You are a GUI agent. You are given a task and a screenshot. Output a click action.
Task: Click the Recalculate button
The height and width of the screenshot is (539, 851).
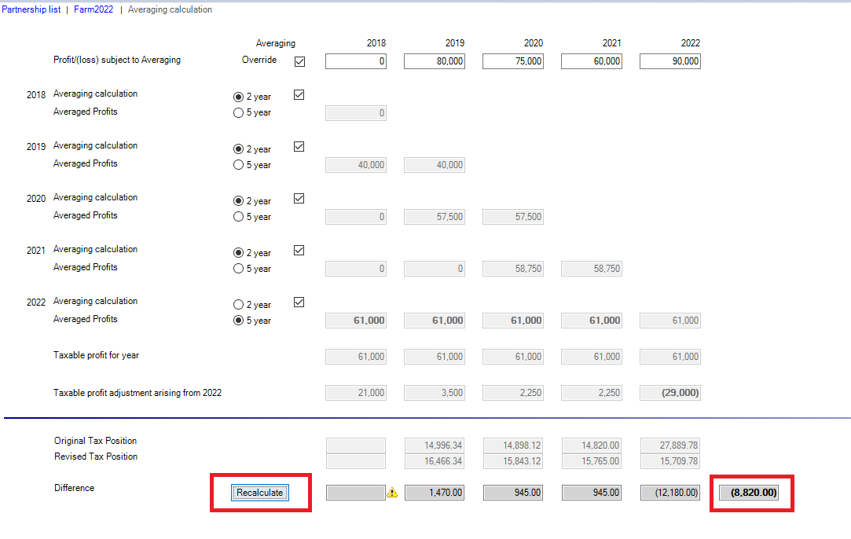(260, 493)
